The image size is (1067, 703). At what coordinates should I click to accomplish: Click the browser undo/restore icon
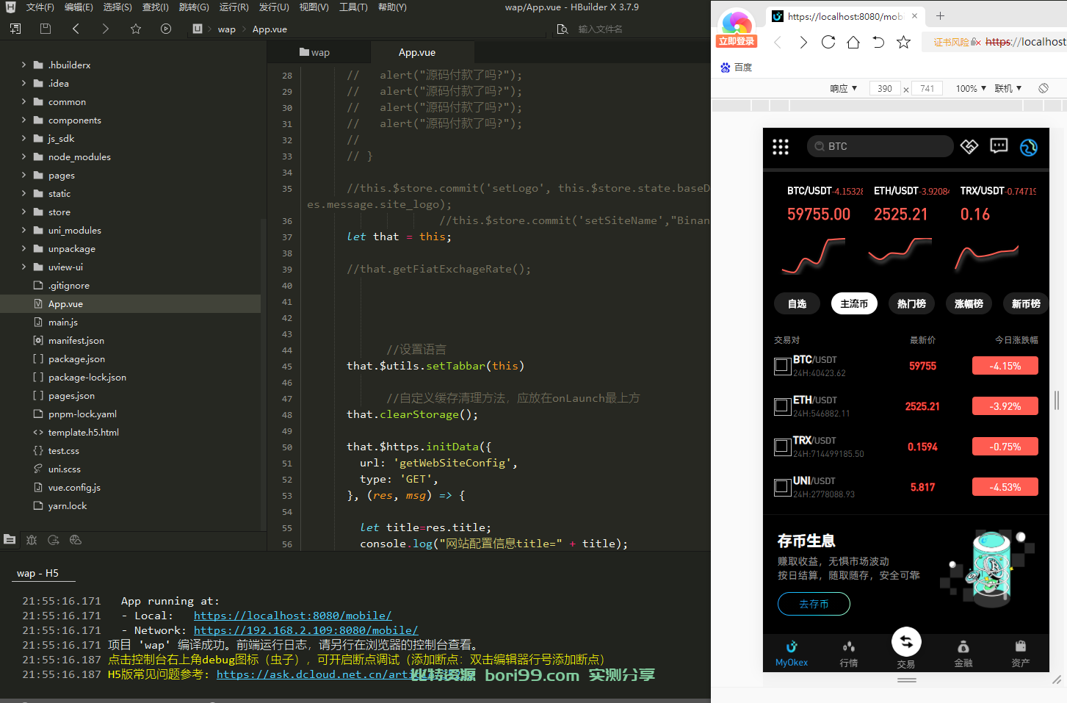coord(878,42)
